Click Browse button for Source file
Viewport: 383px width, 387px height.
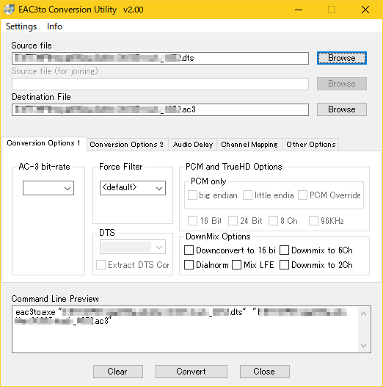click(342, 58)
